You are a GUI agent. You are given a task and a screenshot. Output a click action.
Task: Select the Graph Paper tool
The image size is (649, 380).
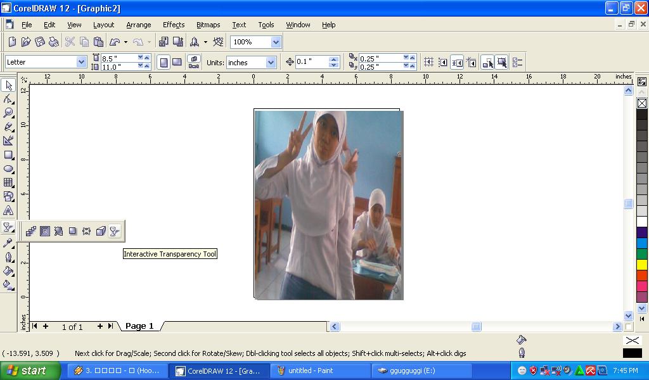[x=8, y=182]
